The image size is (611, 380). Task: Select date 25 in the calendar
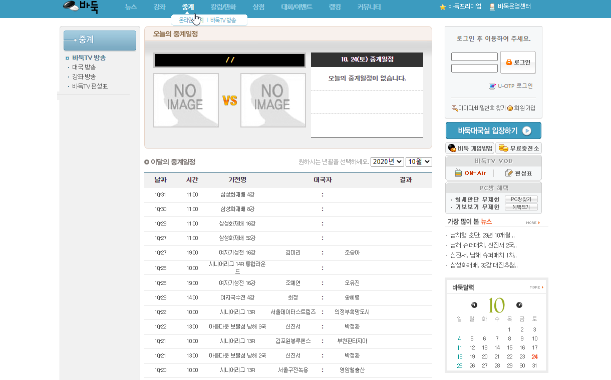point(460,365)
